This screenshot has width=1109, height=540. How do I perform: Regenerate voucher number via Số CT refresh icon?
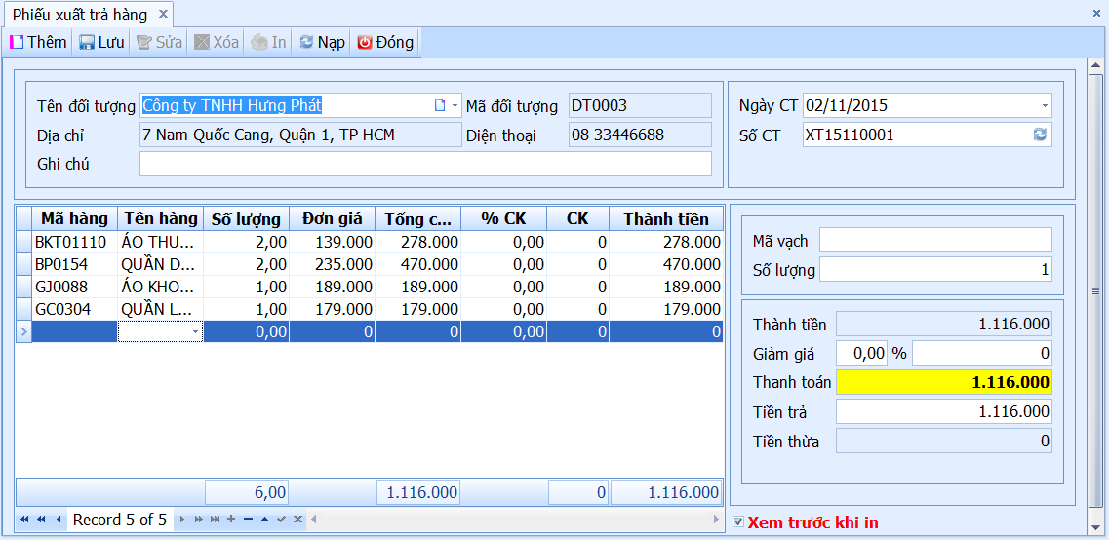[1040, 135]
